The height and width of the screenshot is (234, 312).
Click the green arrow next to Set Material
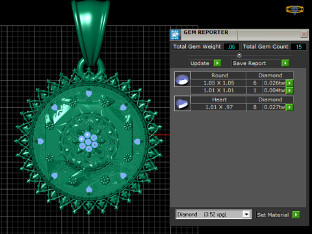coord(296,214)
